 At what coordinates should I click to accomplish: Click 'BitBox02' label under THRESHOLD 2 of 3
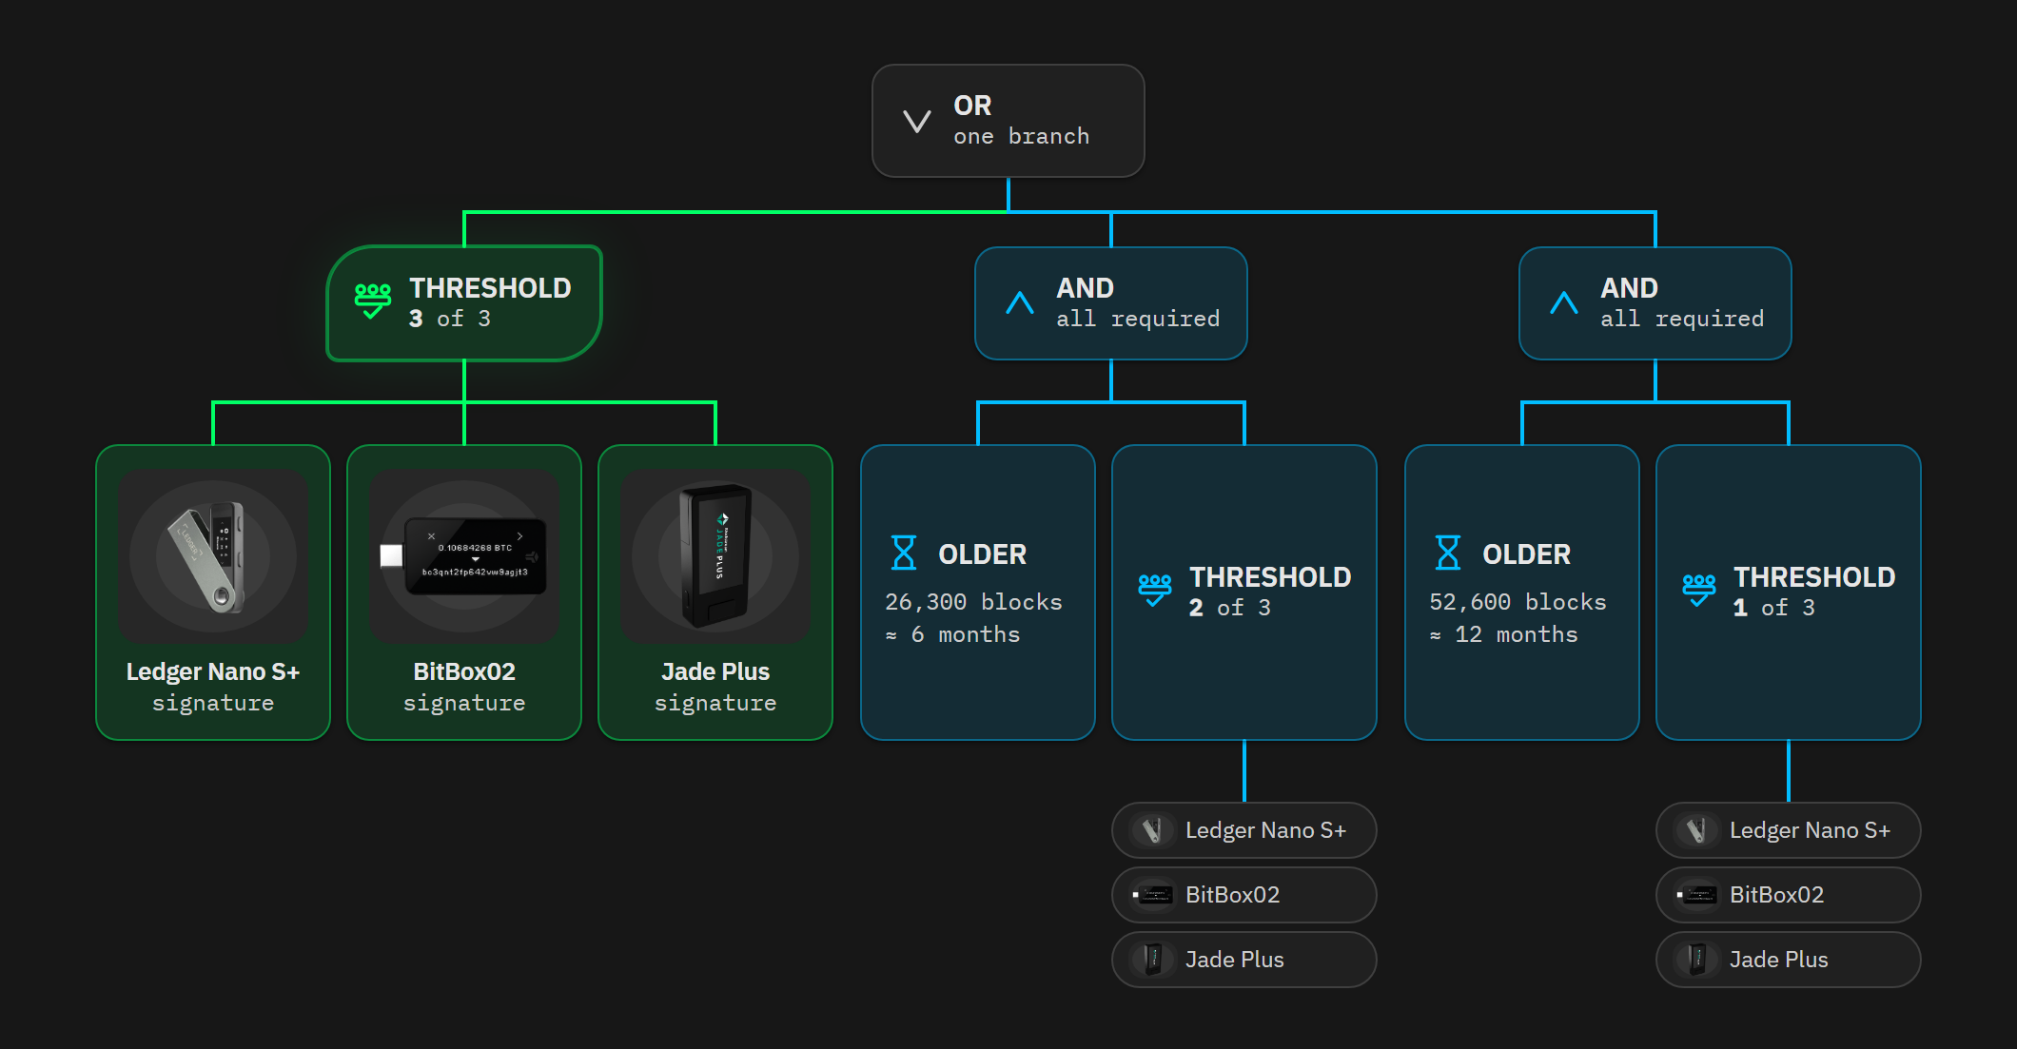[x=1232, y=895]
